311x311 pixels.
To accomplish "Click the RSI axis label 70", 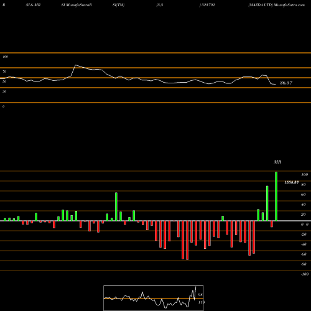I will [x=4, y=72].
